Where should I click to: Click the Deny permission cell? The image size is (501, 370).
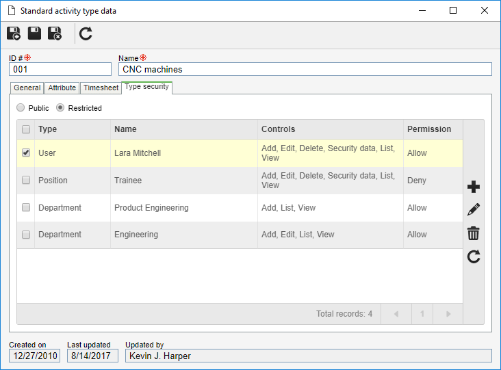[x=433, y=181]
